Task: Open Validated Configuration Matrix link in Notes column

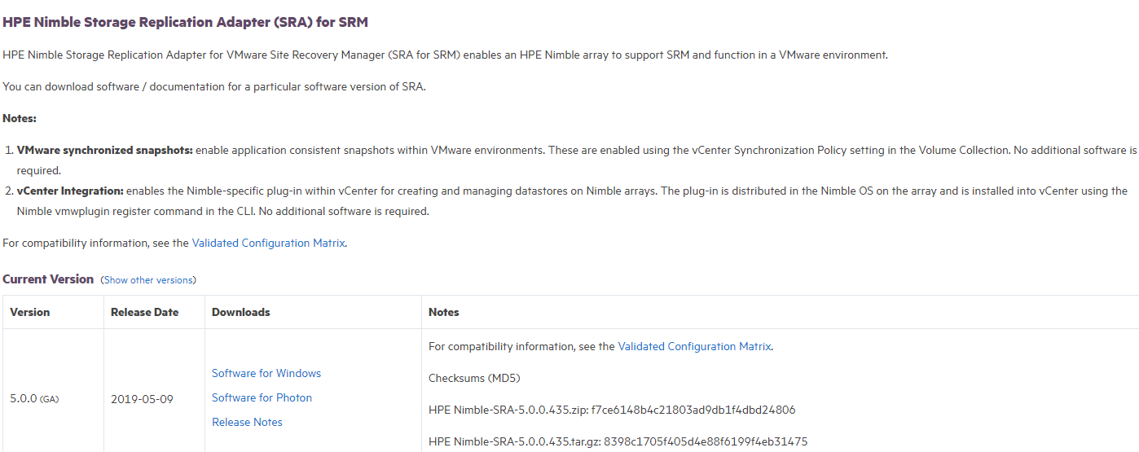Action: tap(694, 346)
